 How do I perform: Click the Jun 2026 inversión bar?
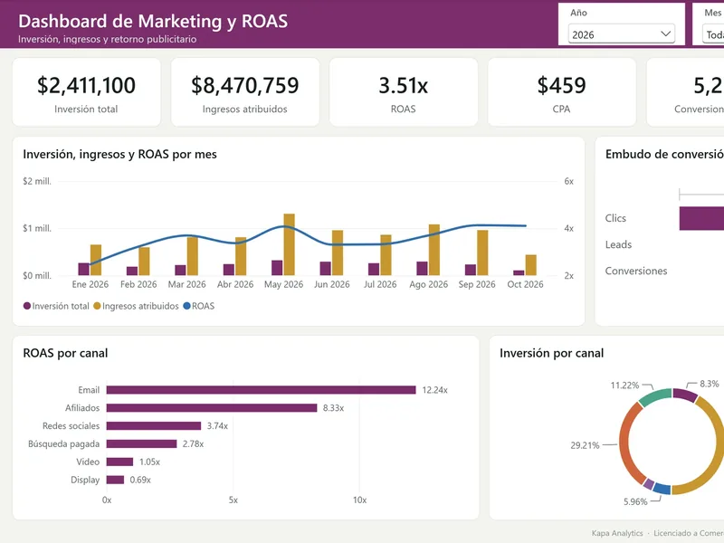click(x=326, y=269)
